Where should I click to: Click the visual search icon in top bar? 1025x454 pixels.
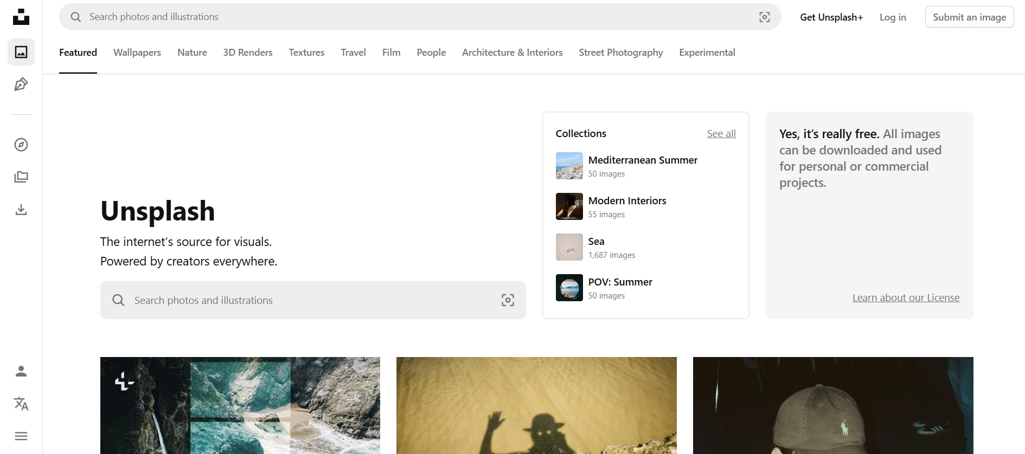[765, 17]
